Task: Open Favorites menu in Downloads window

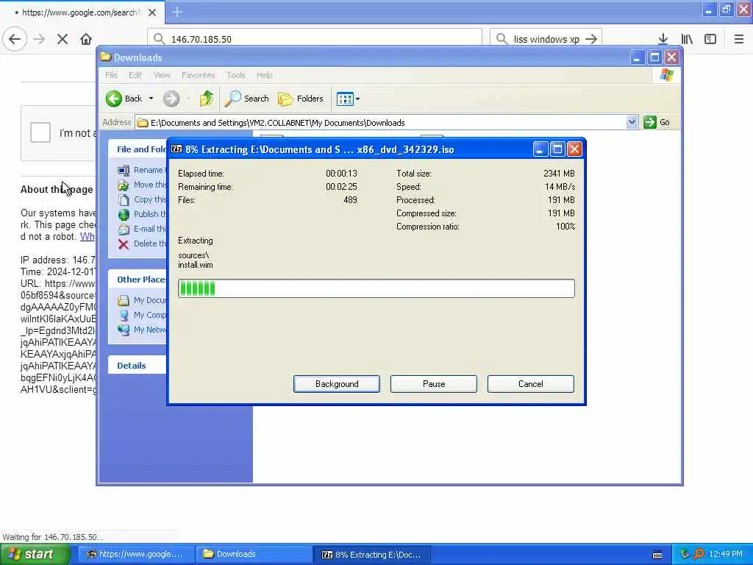Action: coord(199,75)
